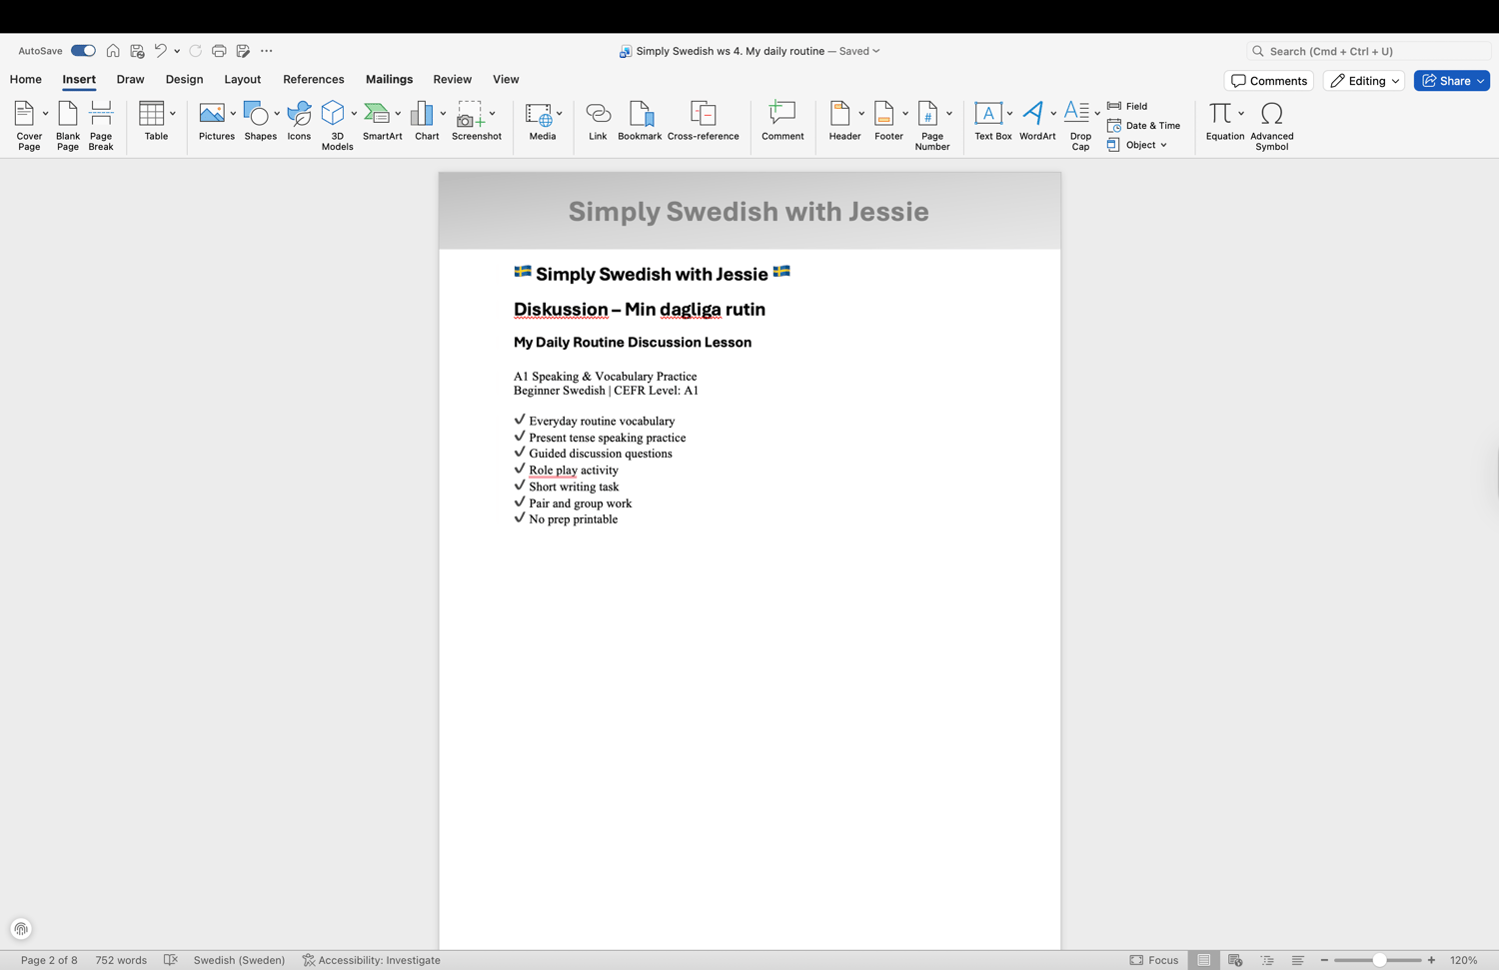Insert a Page Break
This screenshot has width=1499, height=970.
pyautogui.click(x=101, y=125)
